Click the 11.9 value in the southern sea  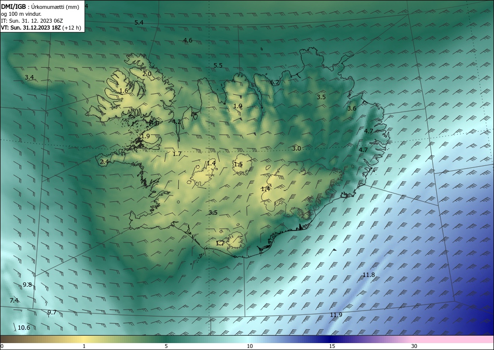pos(336,315)
